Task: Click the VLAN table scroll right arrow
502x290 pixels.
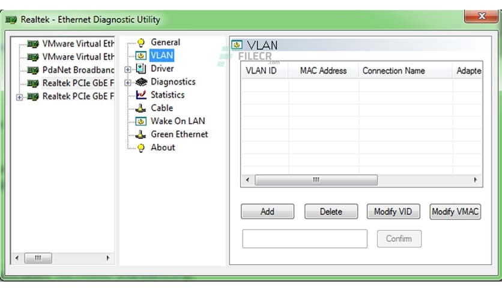Action: 476,180
